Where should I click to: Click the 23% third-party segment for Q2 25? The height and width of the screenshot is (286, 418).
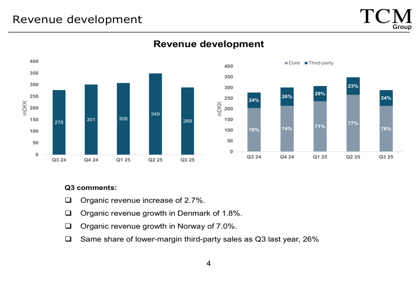pyautogui.click(x=353, y=86)
